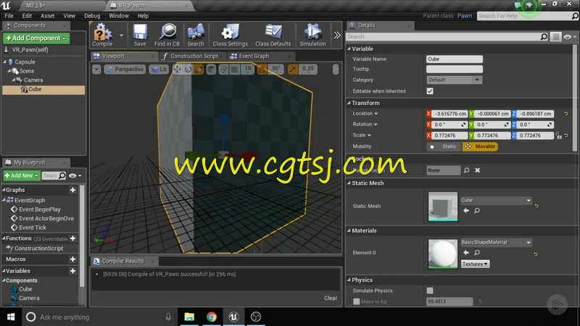Screen dimensions: 580x326
Task: Click the Details search magnifier icon
Action: click(x=544, y=37)
